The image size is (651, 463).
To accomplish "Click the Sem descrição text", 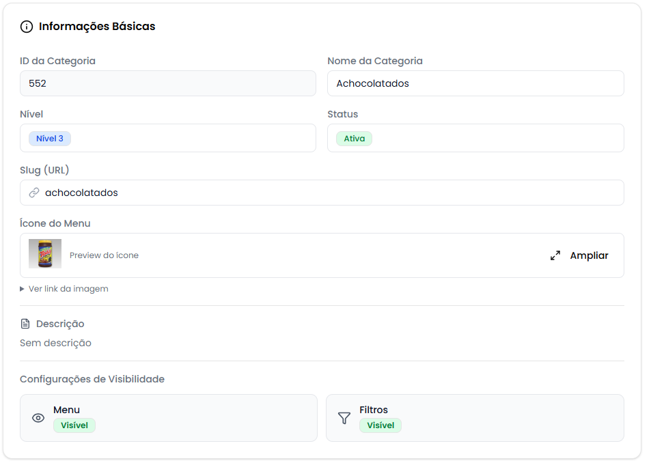I will click(55, 343).
